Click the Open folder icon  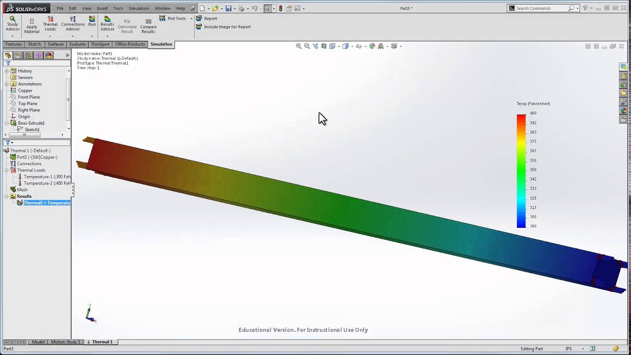click(215, 8)
